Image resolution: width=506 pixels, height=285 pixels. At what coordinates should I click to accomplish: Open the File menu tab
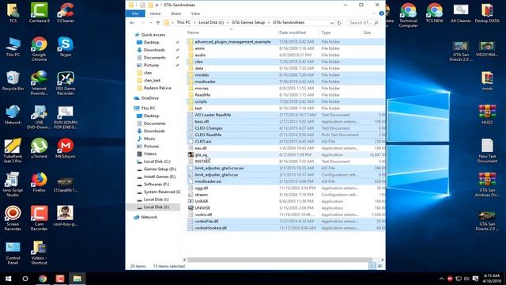135,13
